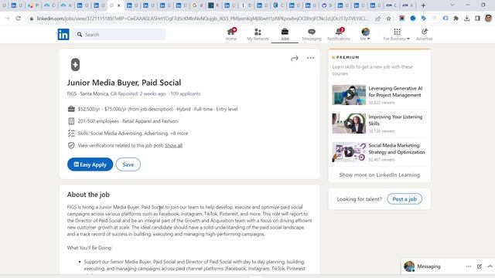
Task: Share this job with arrow icon
Action: [294, 58]
